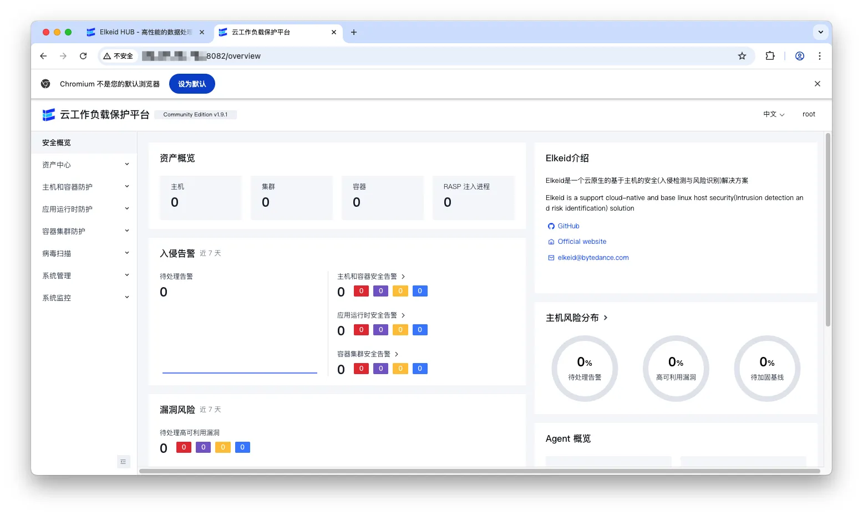This screenshot has height=516, width=863.
Task: Dismiss the default browser notification bar
Action: 817,84
